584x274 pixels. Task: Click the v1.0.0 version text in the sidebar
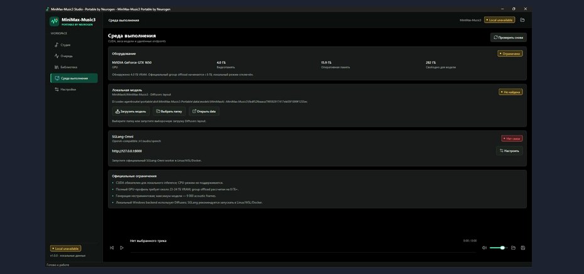68,256
